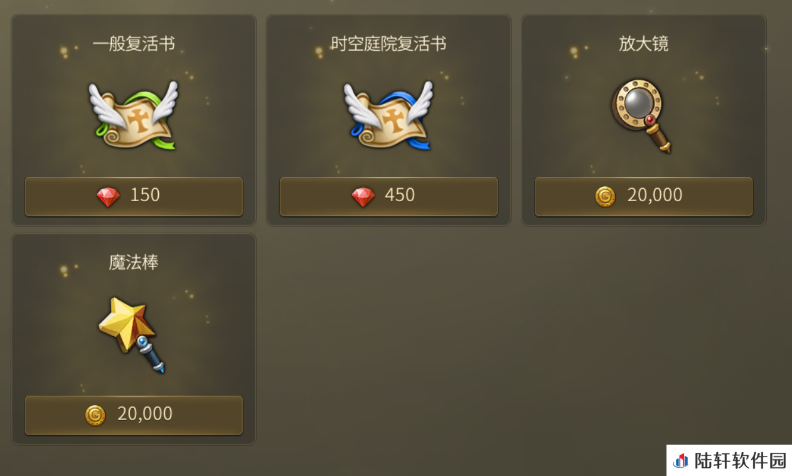
Task: Click gold coin icon under 魔法棒
Action: tap(95, 415)
